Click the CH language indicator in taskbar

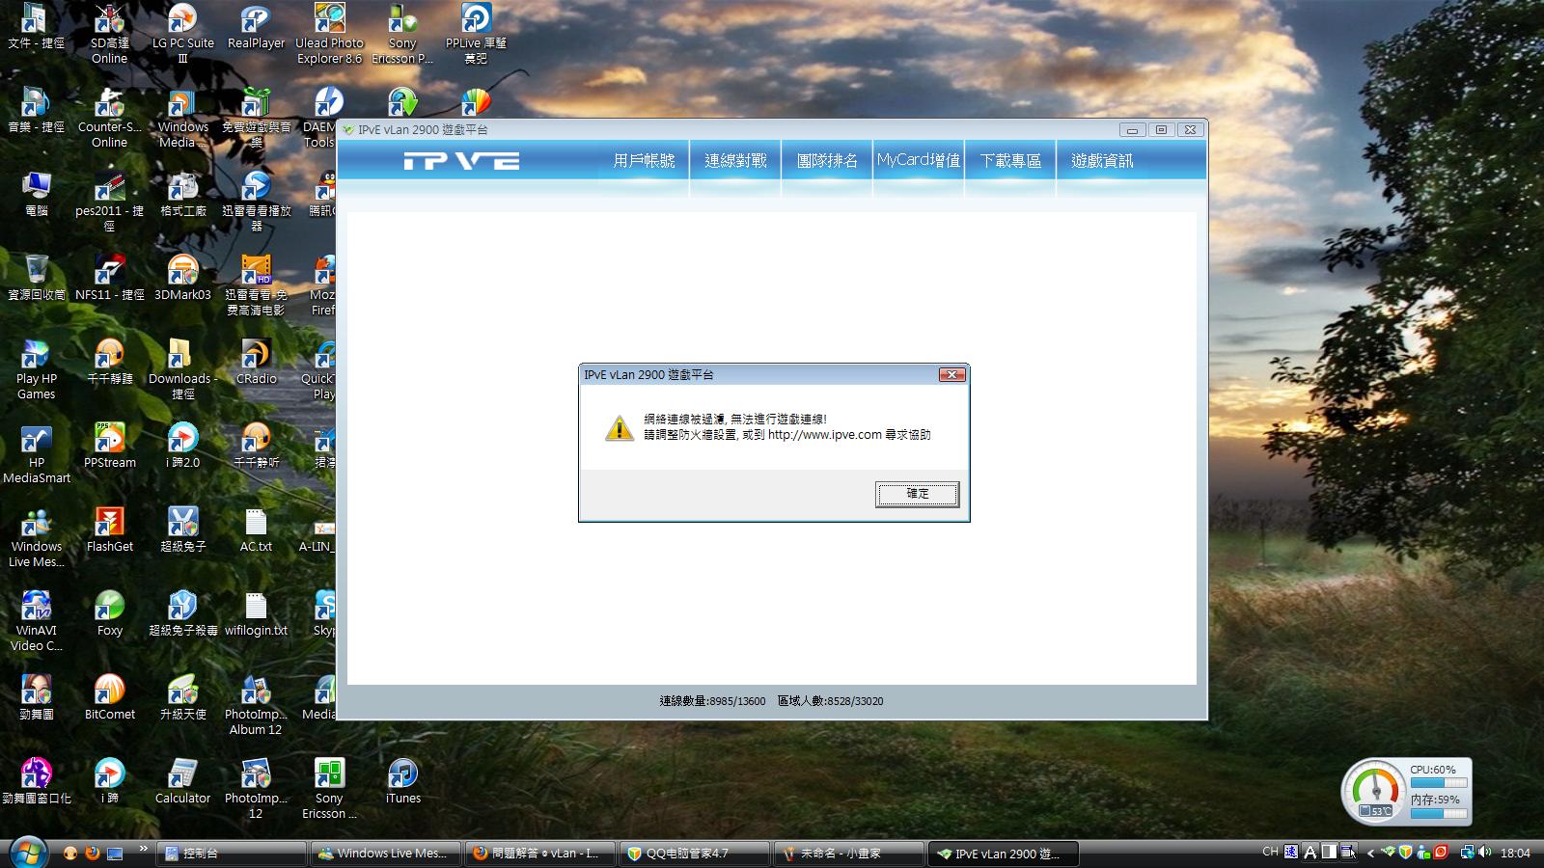[1270, 852]
